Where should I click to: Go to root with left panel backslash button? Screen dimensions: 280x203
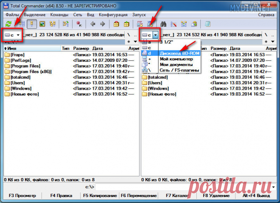[129, 35]
